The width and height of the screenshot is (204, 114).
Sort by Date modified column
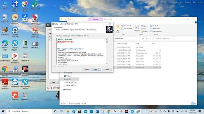point(122,43)
